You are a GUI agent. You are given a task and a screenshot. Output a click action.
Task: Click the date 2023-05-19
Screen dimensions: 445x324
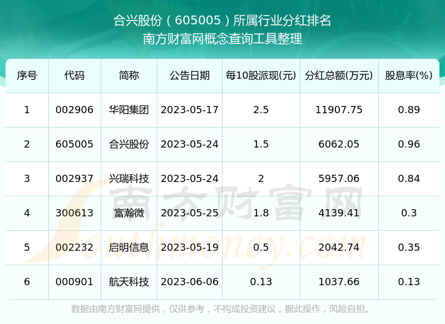(x=190, y=247)
